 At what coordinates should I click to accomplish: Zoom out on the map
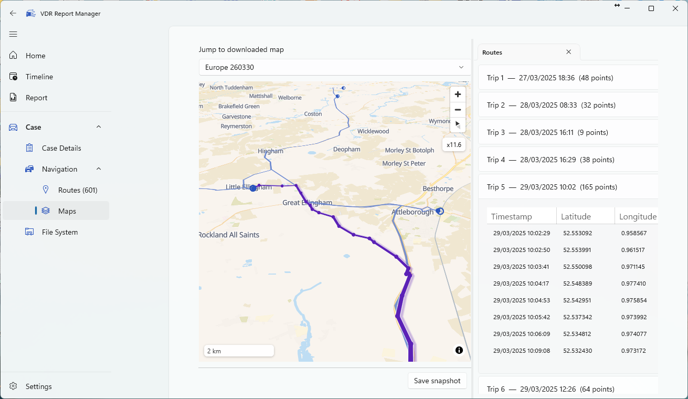point(458,110)
